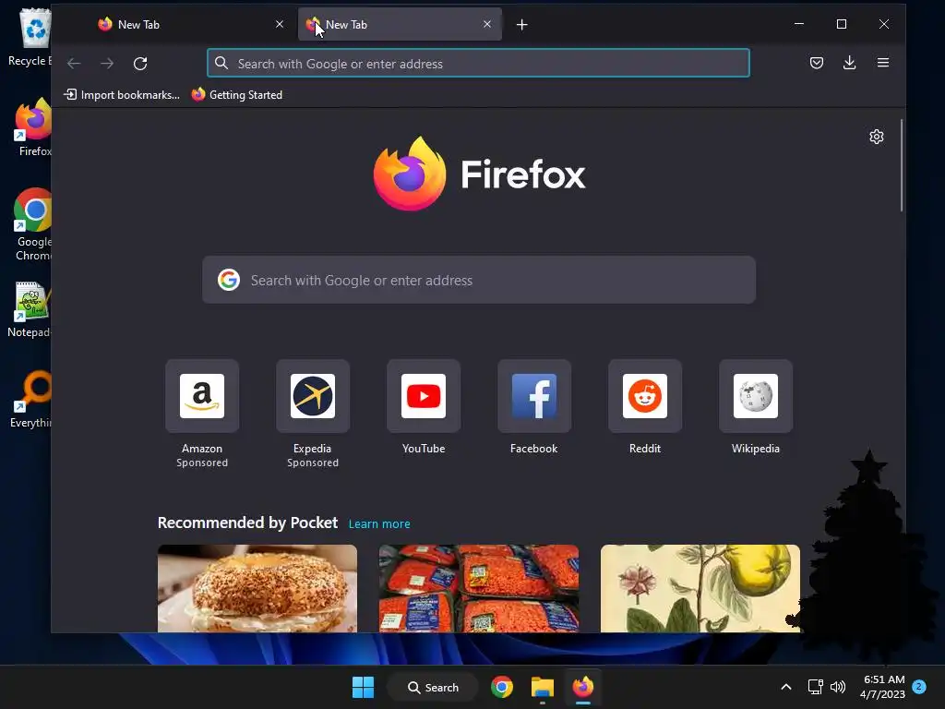Viewport: 945px width, 709px height.
Task: Reload the page with the refresh icon
Action: tap(140, 64)
